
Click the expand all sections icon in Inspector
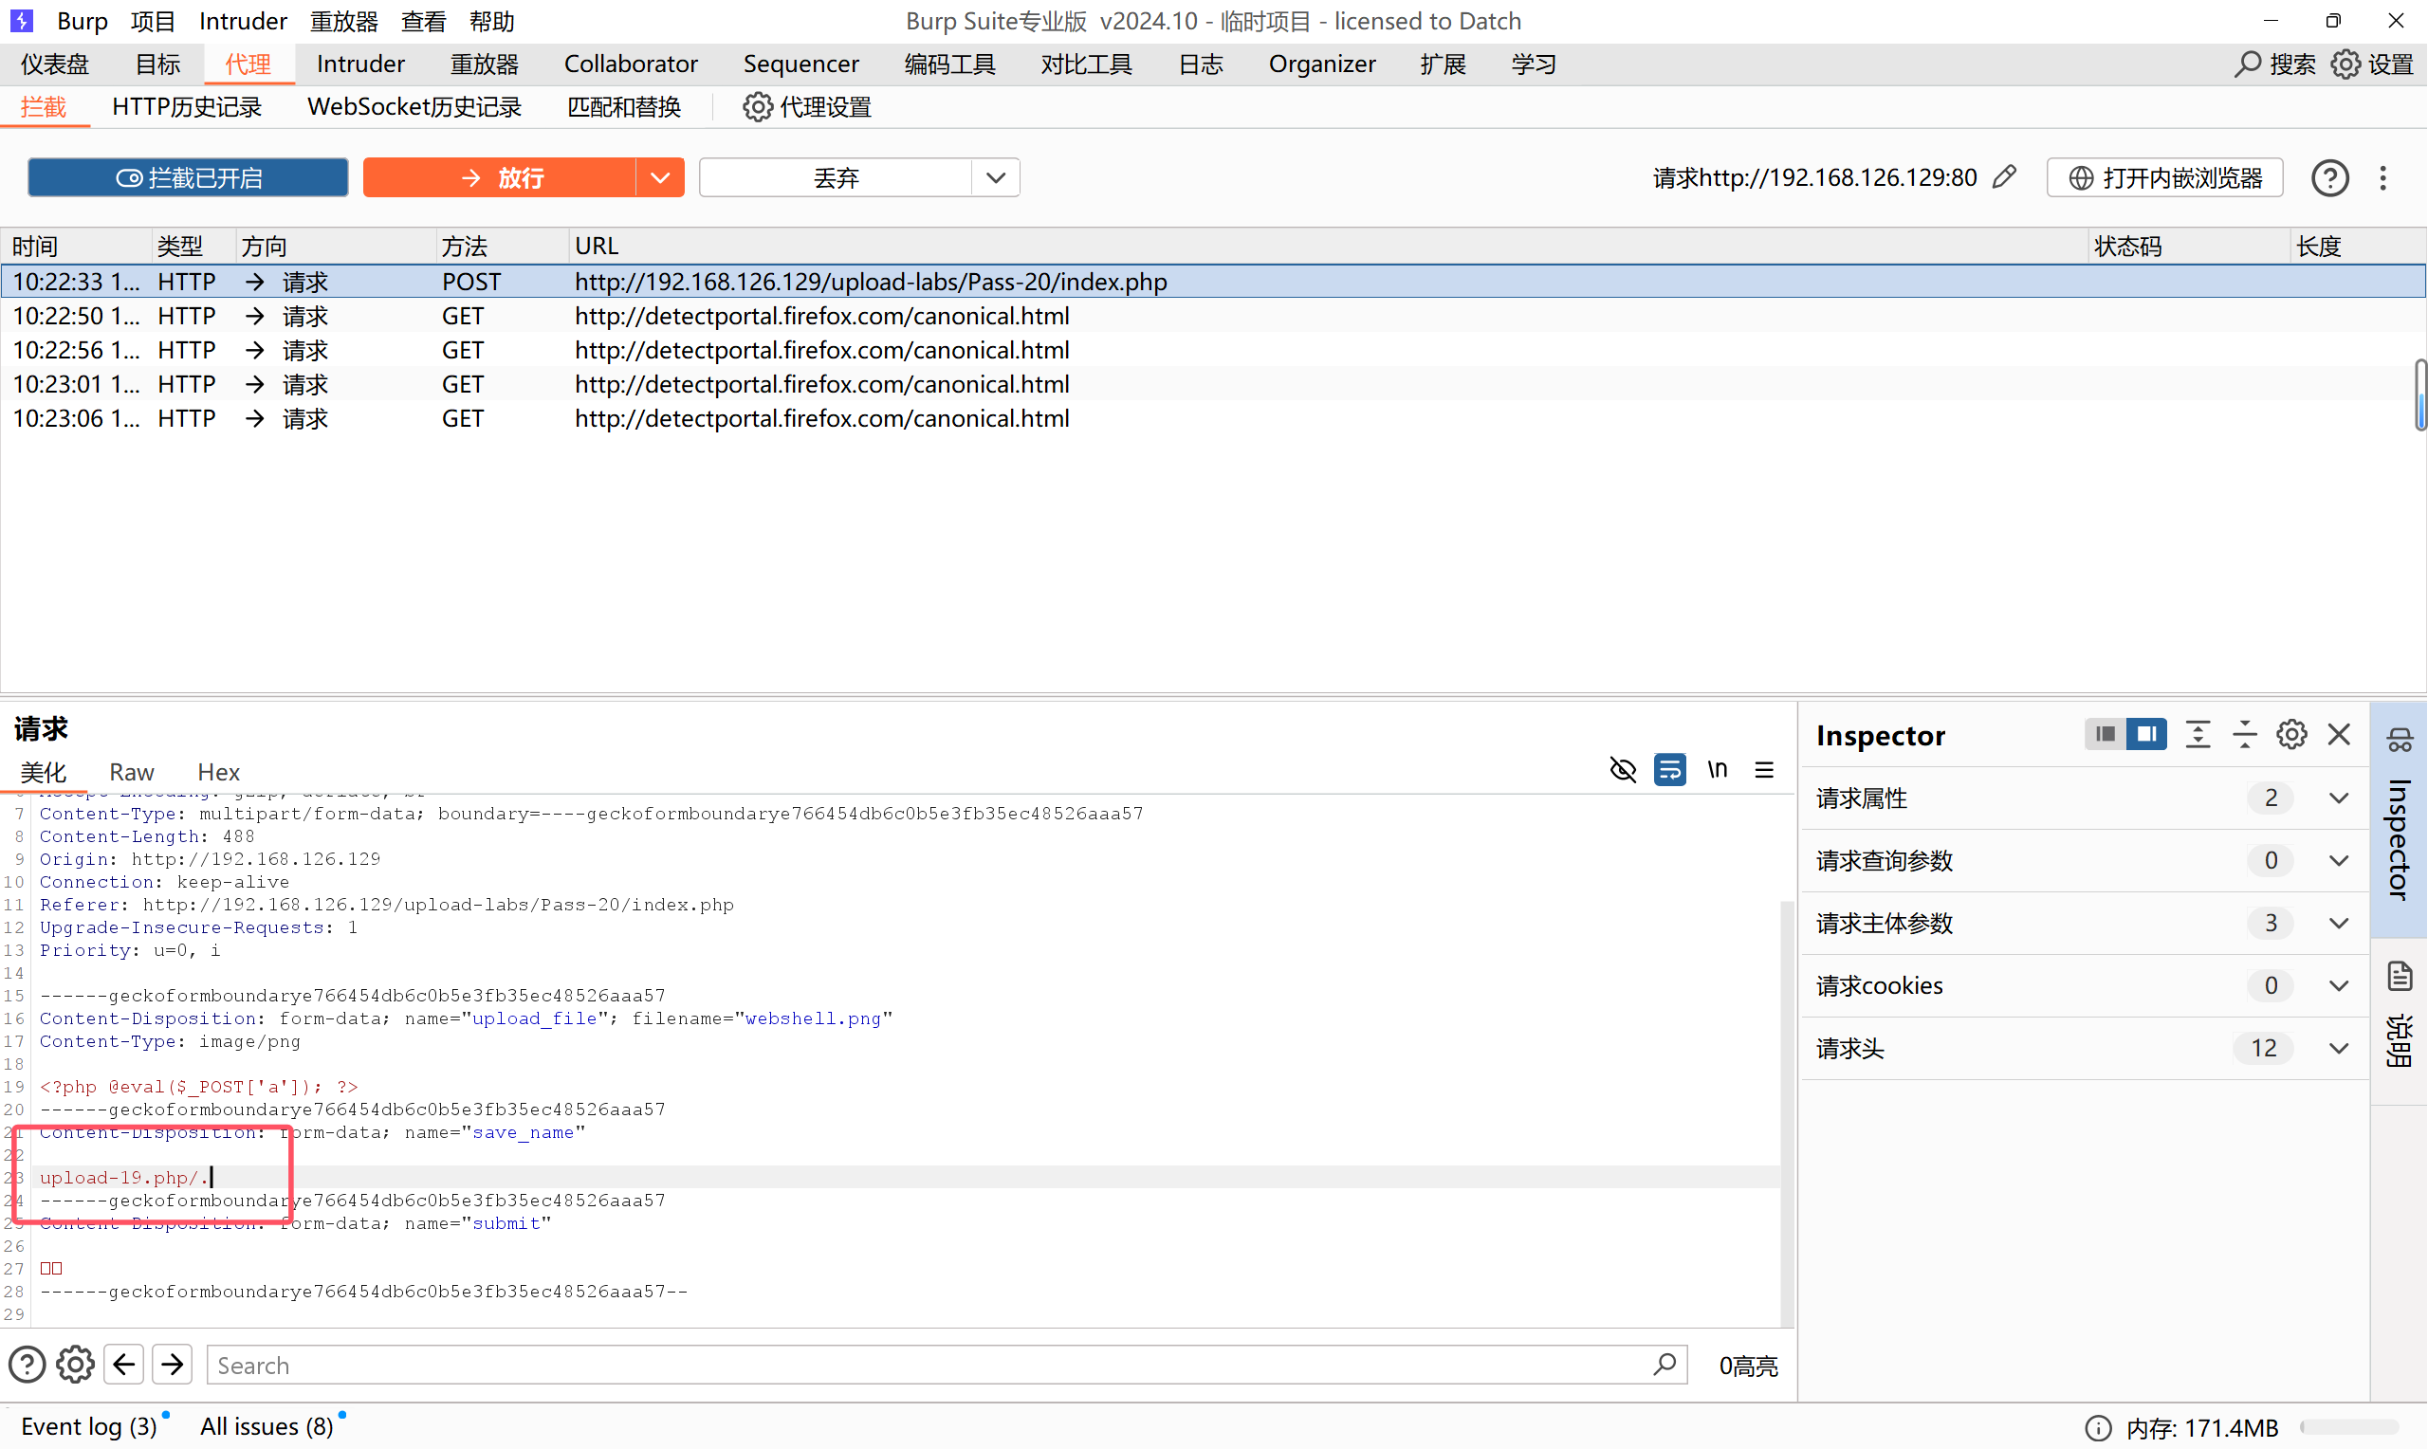click(x=2198, y=734)
